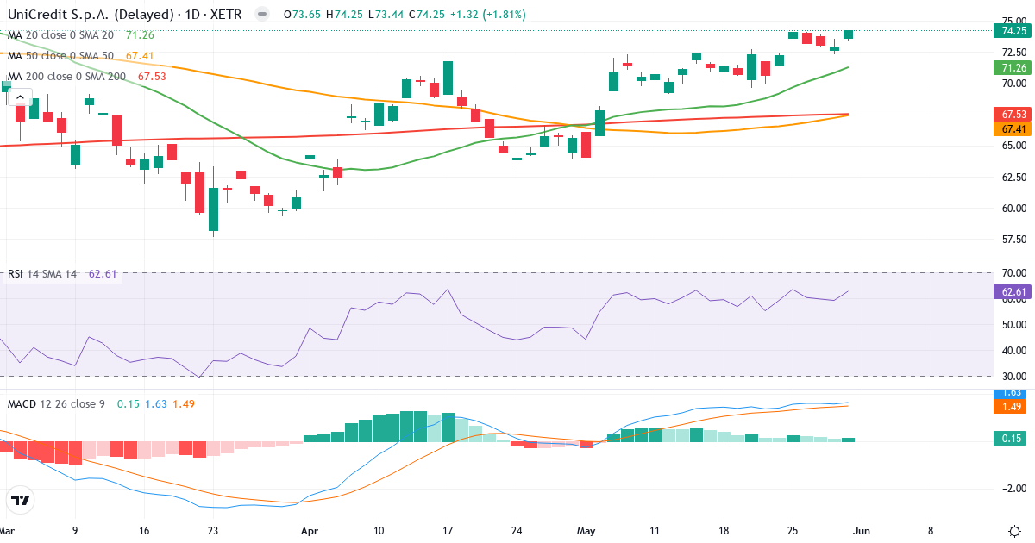Viewport: 1035px width, 543px height.
Task: Click the 65.00 price axis label
Action: pyautogui.click(x=1013, y=146)
